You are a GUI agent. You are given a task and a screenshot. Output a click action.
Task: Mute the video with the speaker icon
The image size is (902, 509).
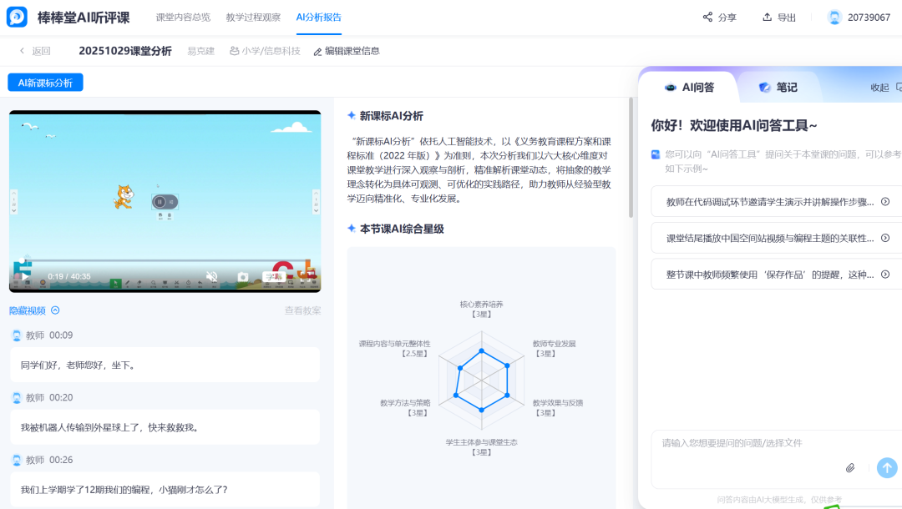(x=212, y=275)
